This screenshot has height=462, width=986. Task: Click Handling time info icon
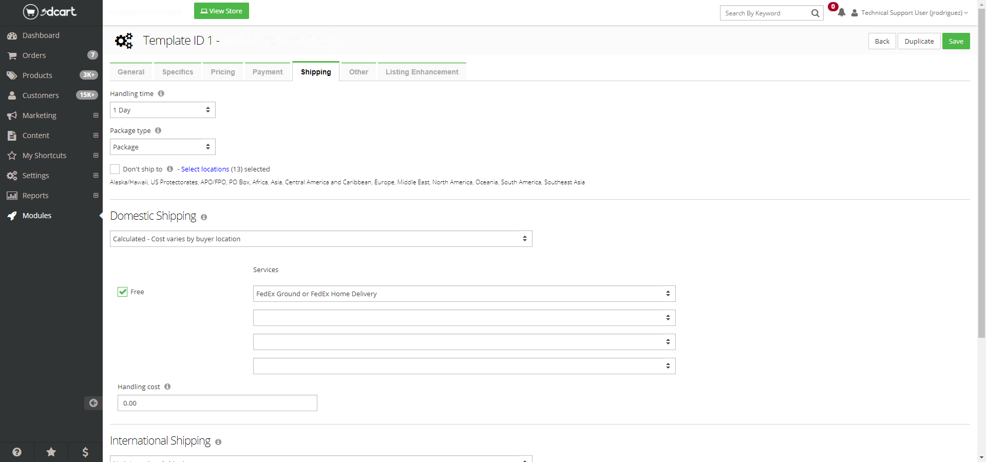point(161,93)
